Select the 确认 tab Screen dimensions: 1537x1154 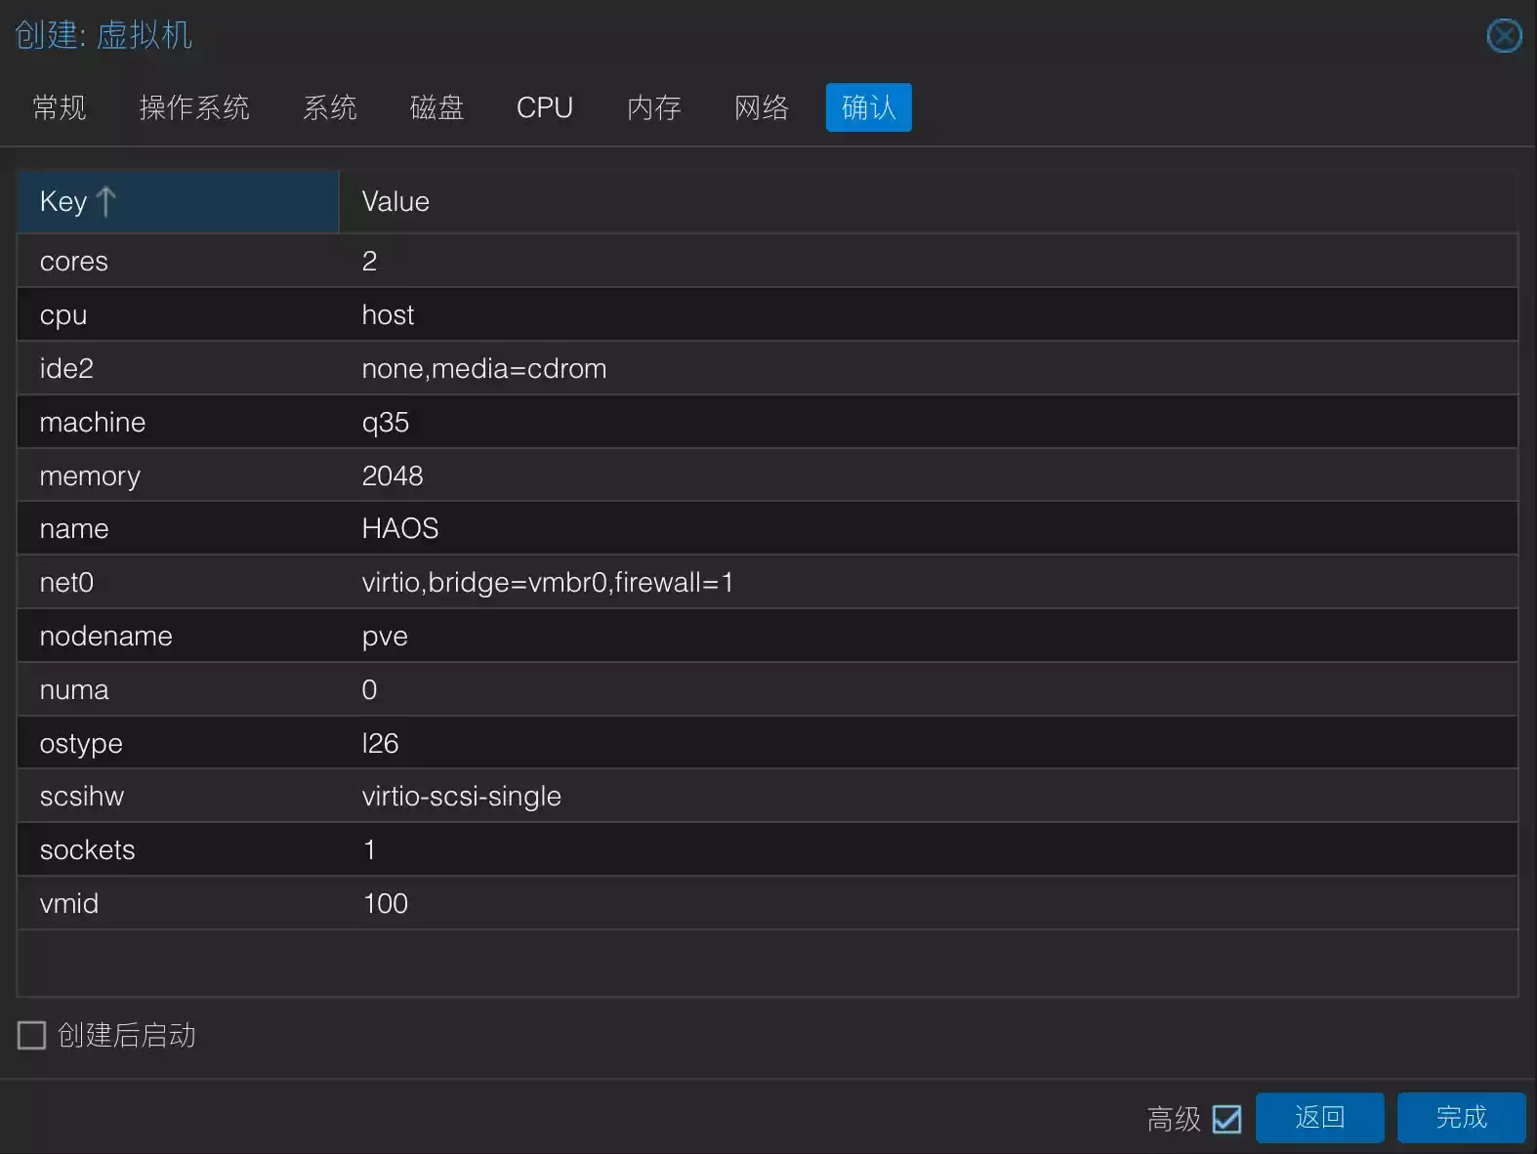pyautogui.click(x=868, y=107)
